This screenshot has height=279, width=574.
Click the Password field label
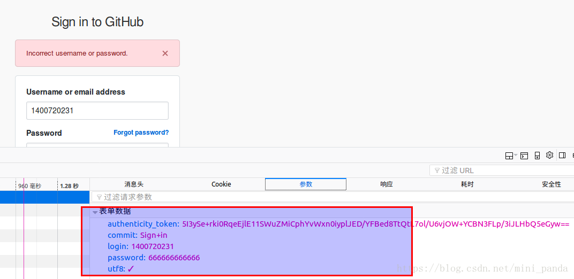coord(44,133)
